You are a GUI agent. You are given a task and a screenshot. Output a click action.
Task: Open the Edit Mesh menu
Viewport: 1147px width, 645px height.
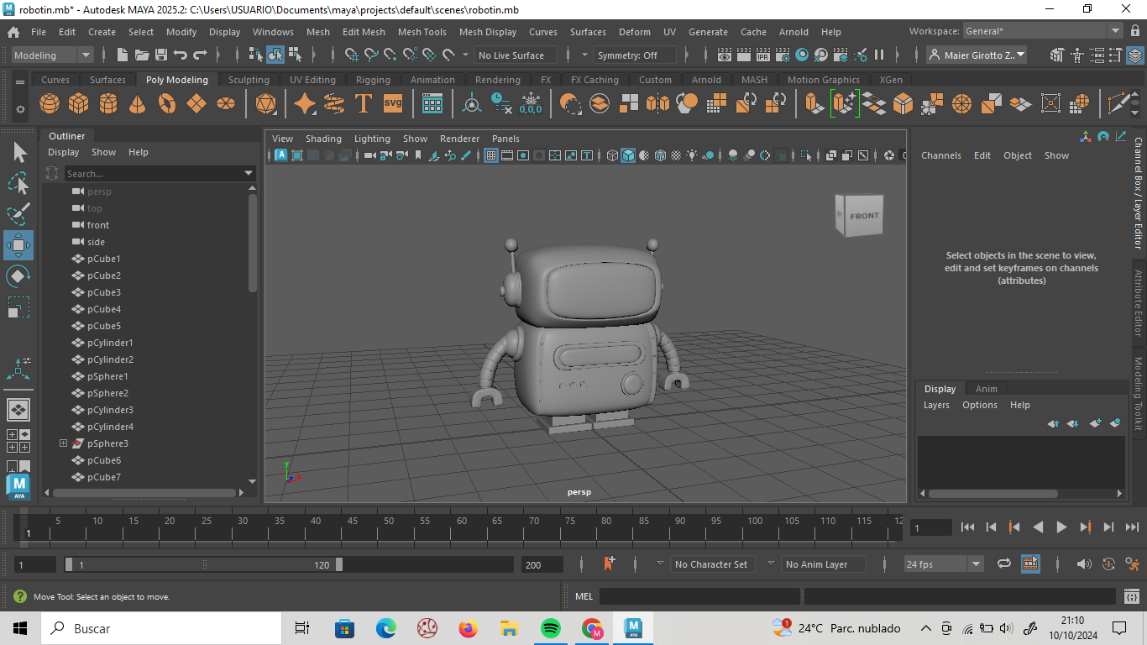pos(364,32)
